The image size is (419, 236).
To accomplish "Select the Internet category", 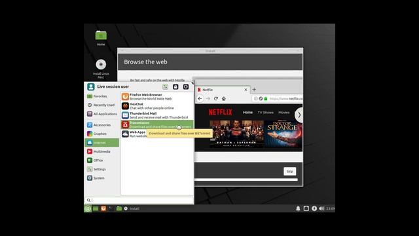I will point(102,143).
